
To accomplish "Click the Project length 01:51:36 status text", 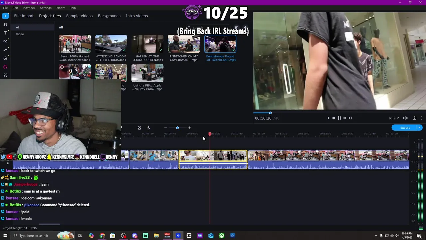I will (20, 228).
